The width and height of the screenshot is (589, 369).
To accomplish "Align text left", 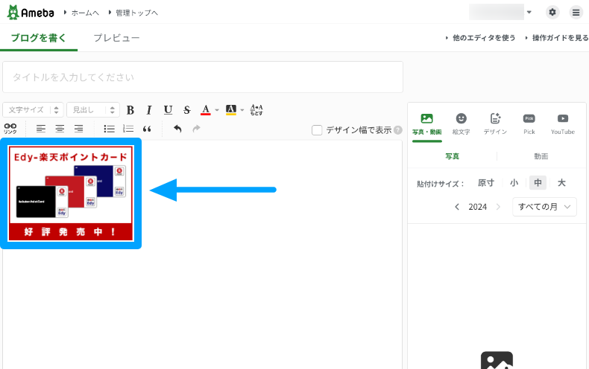I will point(41,129).
